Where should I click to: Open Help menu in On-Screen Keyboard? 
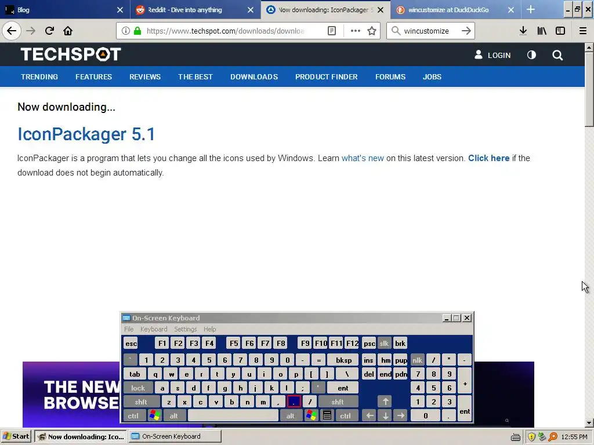(209, 329)
